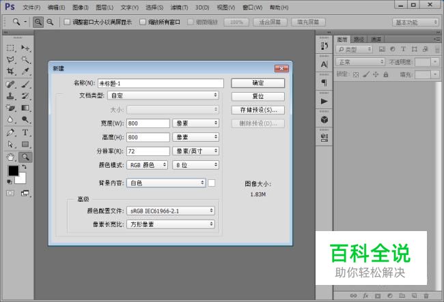This screenshot has width=444, height=302.
Task: Select the Clone Stamp tool
Action: click(x=10, y=96)
